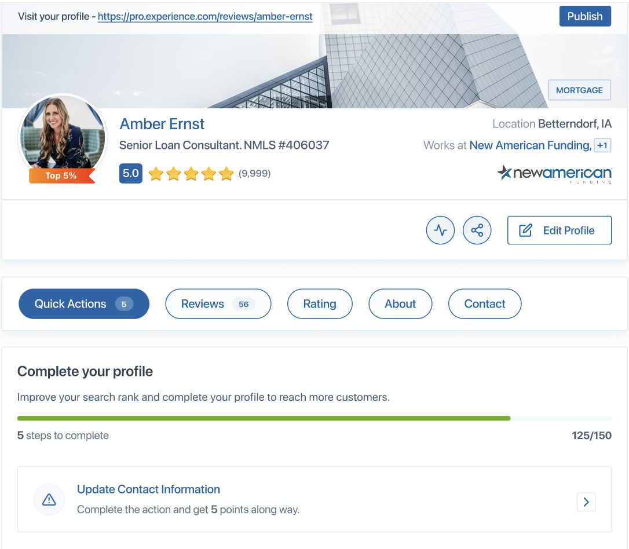Click the Complete your profile heading

coord(85,371)
